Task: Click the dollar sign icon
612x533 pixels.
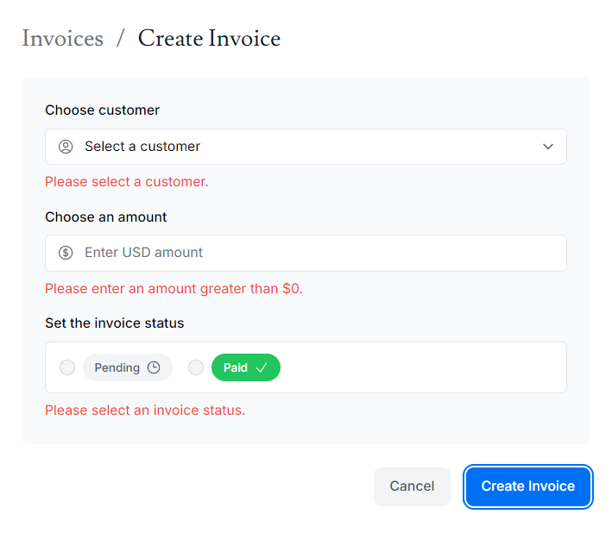Action: (66, 253)
